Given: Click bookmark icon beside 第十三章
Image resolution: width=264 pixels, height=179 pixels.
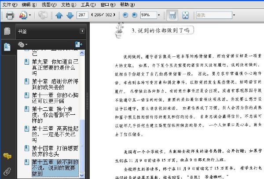Looking at the screenshot, I should point(27,128).
